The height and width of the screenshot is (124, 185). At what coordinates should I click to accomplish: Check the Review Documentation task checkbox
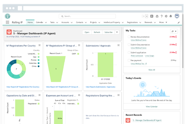point(129,37)
